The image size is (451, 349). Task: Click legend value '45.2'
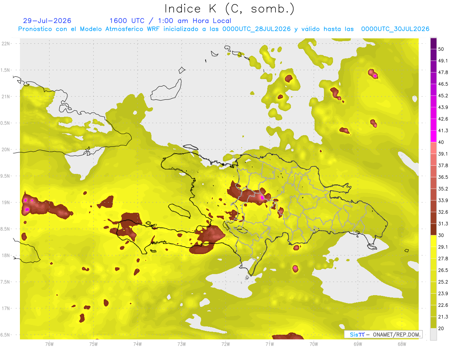[x=443, y=96]
